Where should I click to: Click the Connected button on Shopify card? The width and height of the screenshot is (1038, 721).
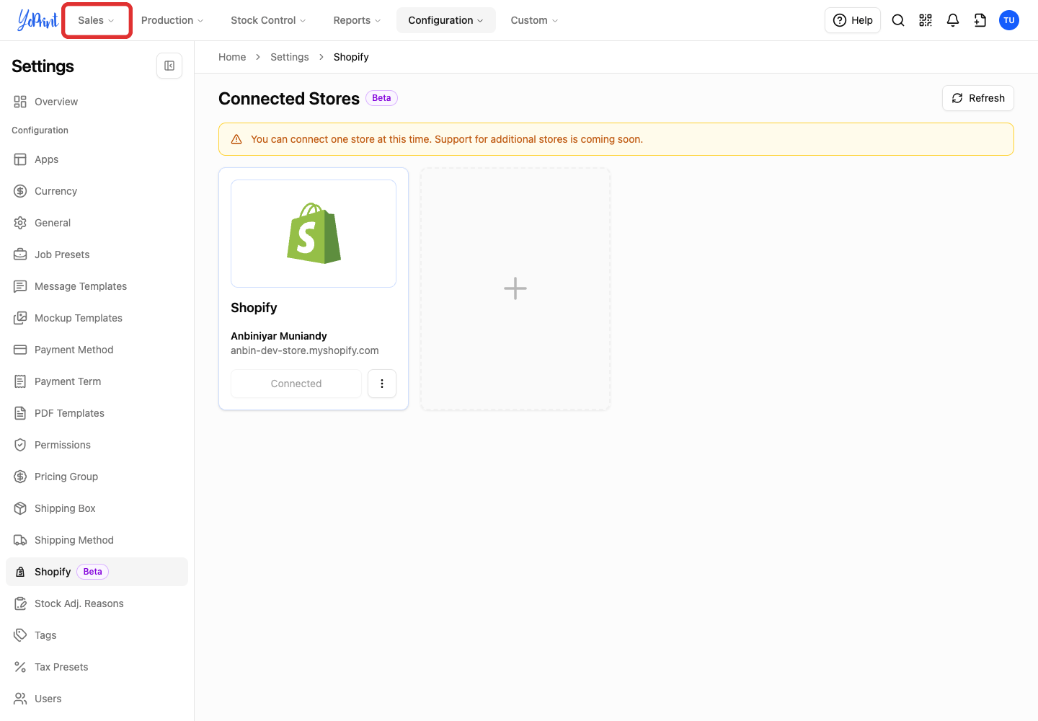(296, 384)
